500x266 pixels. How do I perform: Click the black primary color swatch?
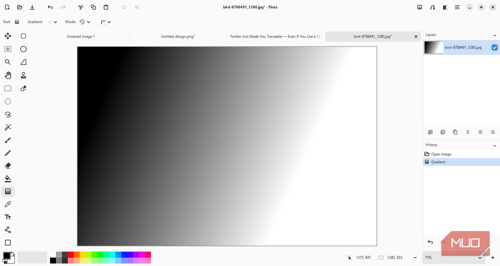point(7,256)
